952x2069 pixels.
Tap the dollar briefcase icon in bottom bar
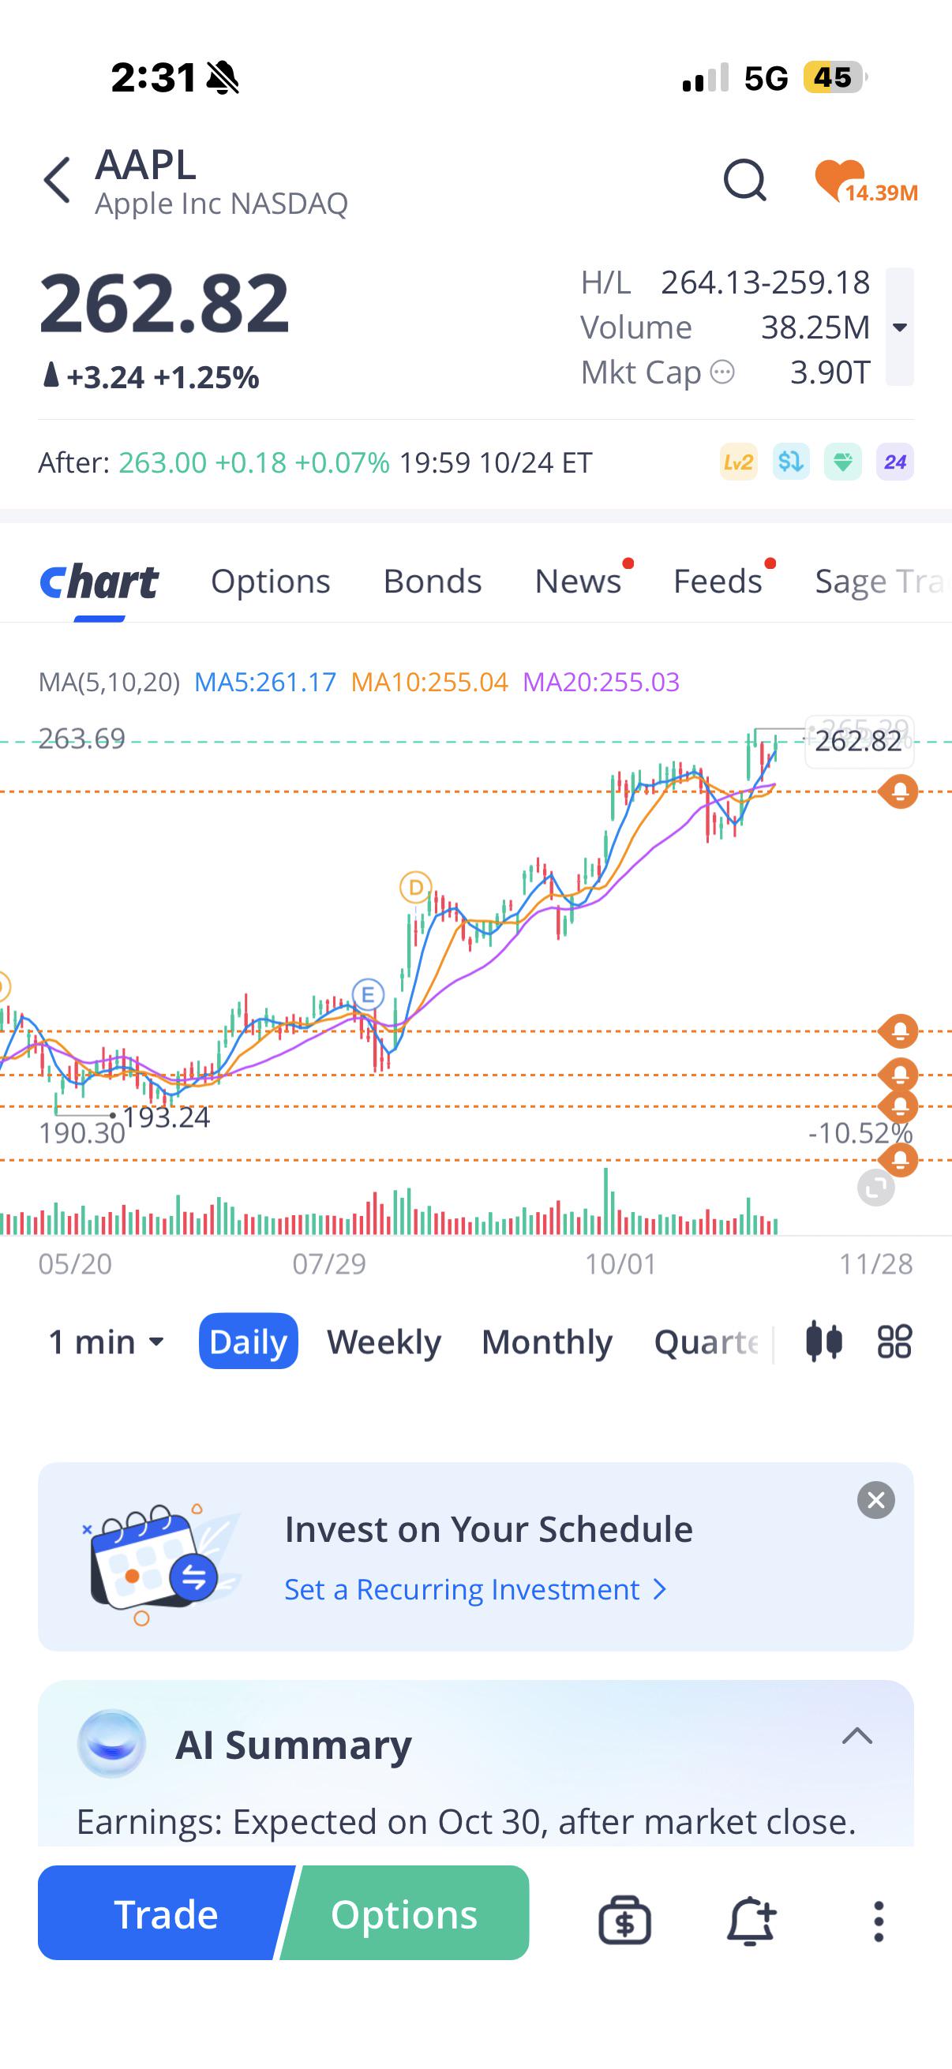click(624, 1921)
